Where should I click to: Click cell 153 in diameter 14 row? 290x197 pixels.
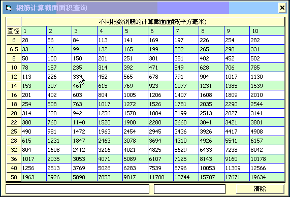(34, 86)
